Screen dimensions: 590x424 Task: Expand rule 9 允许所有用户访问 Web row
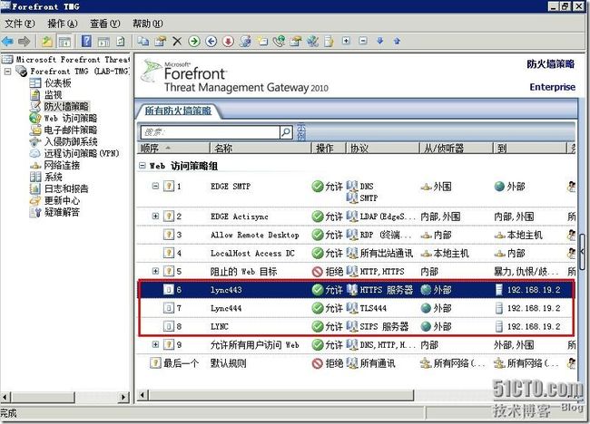click(155, 344)
